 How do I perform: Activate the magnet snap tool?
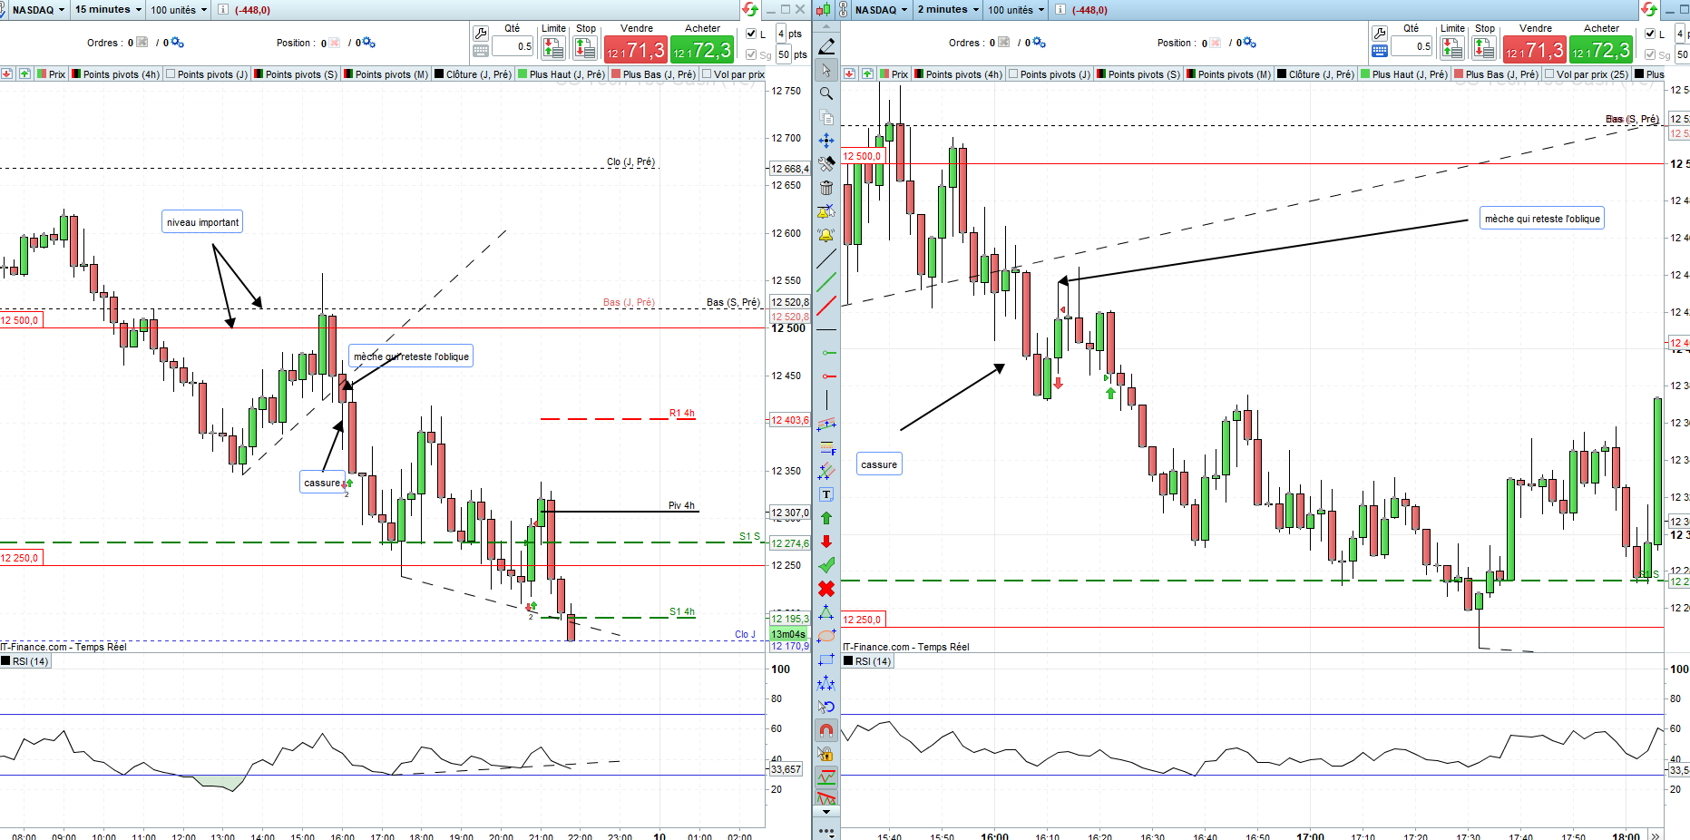pyautogui.click(x=826, y=730)
